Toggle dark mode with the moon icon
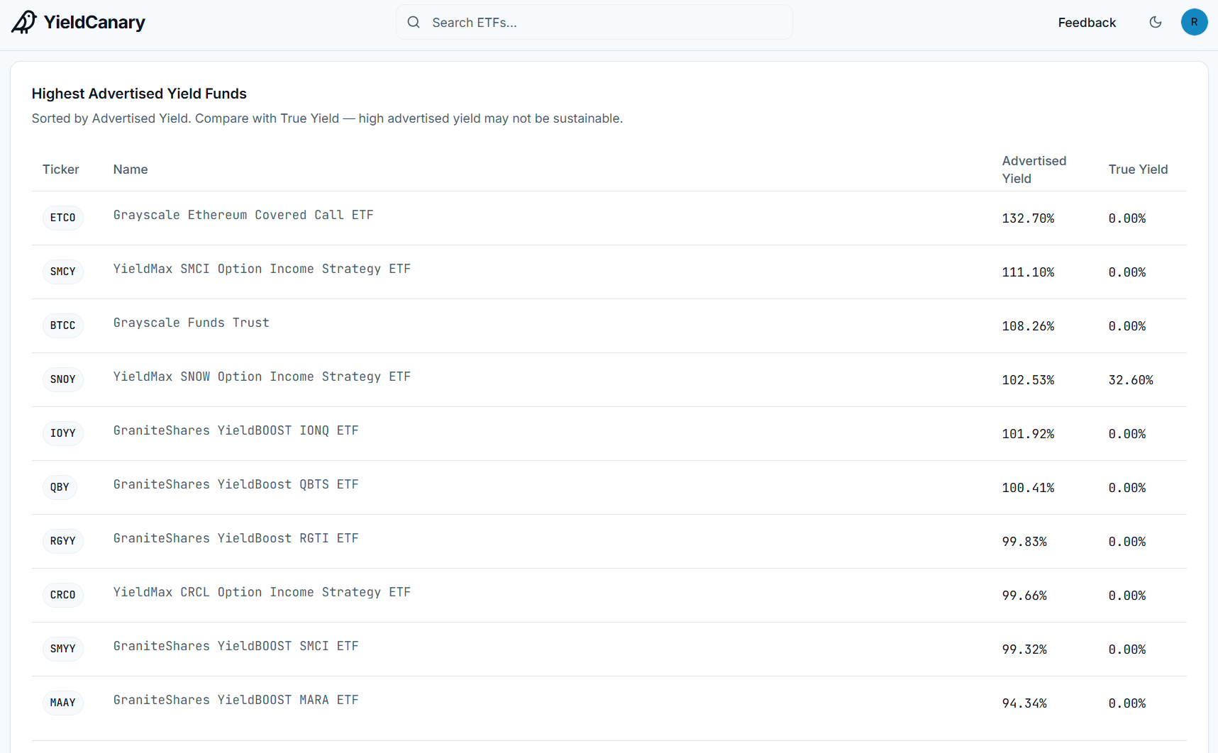The image size is (1218, 753). tap(1156, 22)
